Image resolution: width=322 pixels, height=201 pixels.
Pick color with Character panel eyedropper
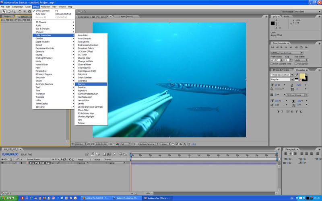tap(297, 75)
